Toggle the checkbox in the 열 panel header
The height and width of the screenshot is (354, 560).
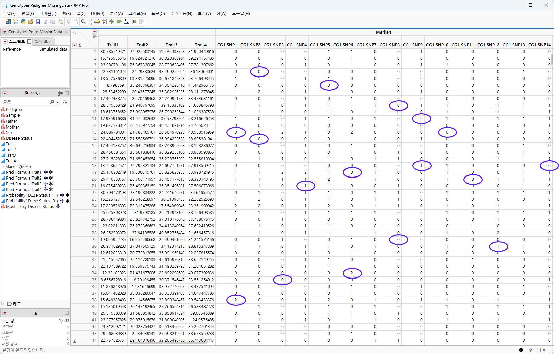pos(67,93)
